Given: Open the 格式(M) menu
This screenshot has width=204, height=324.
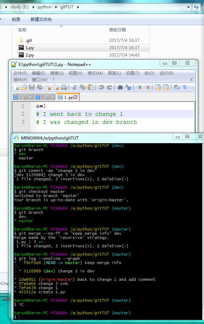Looking at the screenshot, I should [x=95, y=73].
